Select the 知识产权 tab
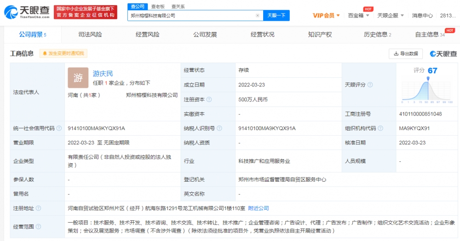 click(320, 34)
